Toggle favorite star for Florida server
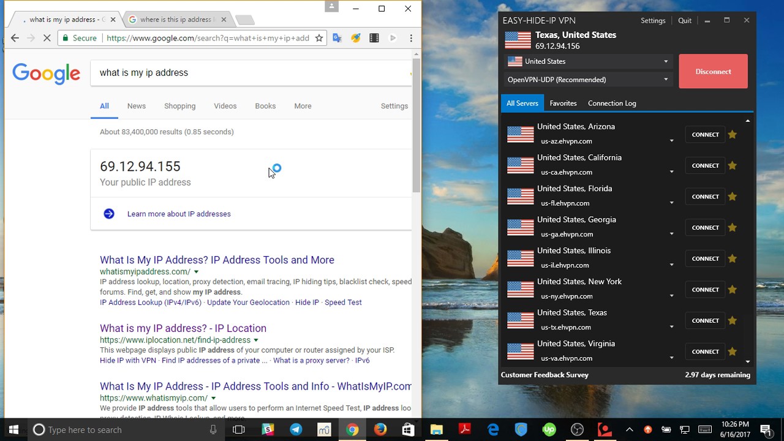 [x=733, y=197]
